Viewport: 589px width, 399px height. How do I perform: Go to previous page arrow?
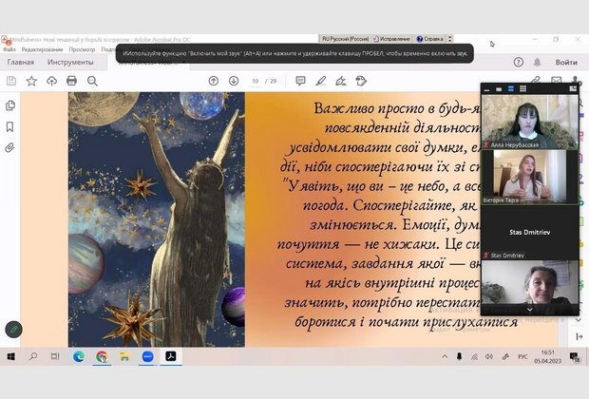(x=214, y=81)
